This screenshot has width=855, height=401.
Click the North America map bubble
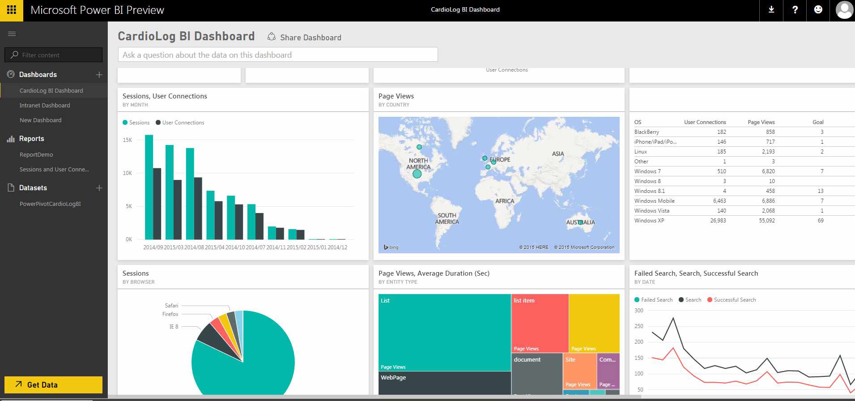coord(417,174)
